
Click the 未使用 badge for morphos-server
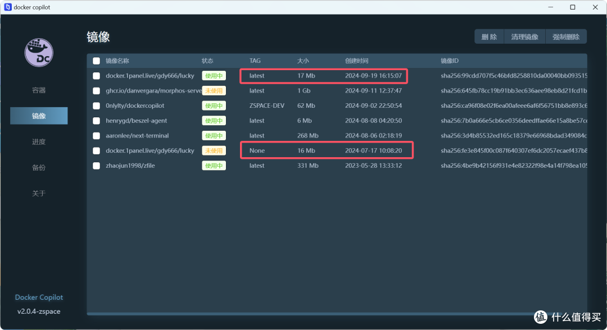point(214,91)
